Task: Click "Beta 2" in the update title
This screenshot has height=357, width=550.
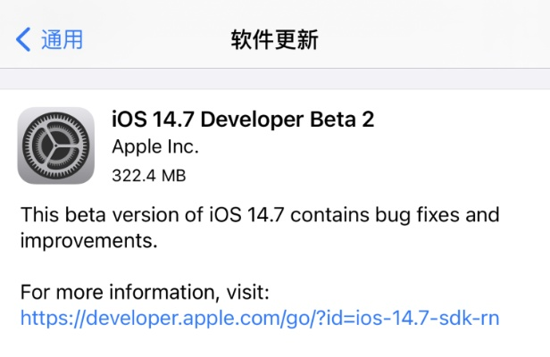Action: tap(344, 120)
